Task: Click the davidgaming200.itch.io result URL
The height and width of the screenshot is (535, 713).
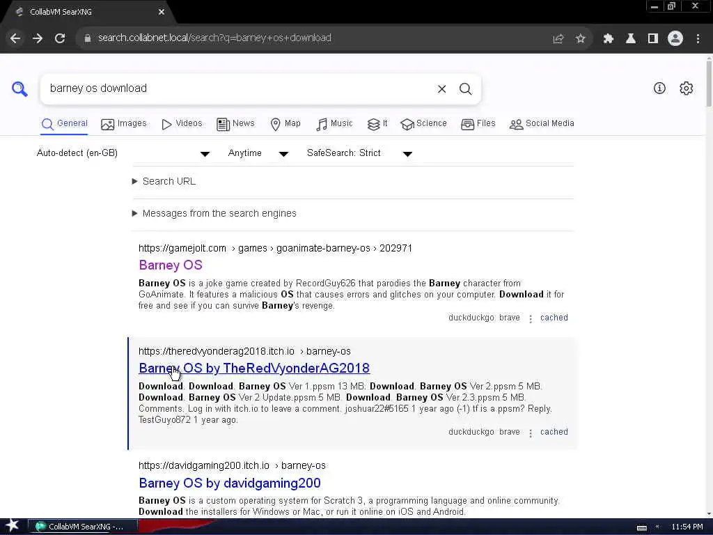Action: tap(232, 466)
